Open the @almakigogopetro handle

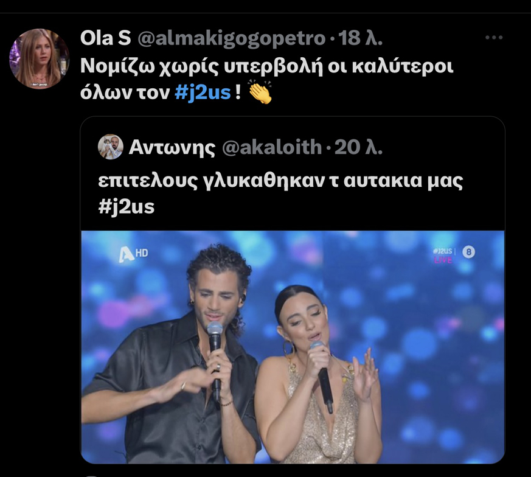[231, 38]
